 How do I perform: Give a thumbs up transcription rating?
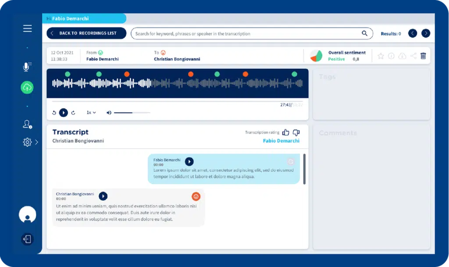pos(285,132)
